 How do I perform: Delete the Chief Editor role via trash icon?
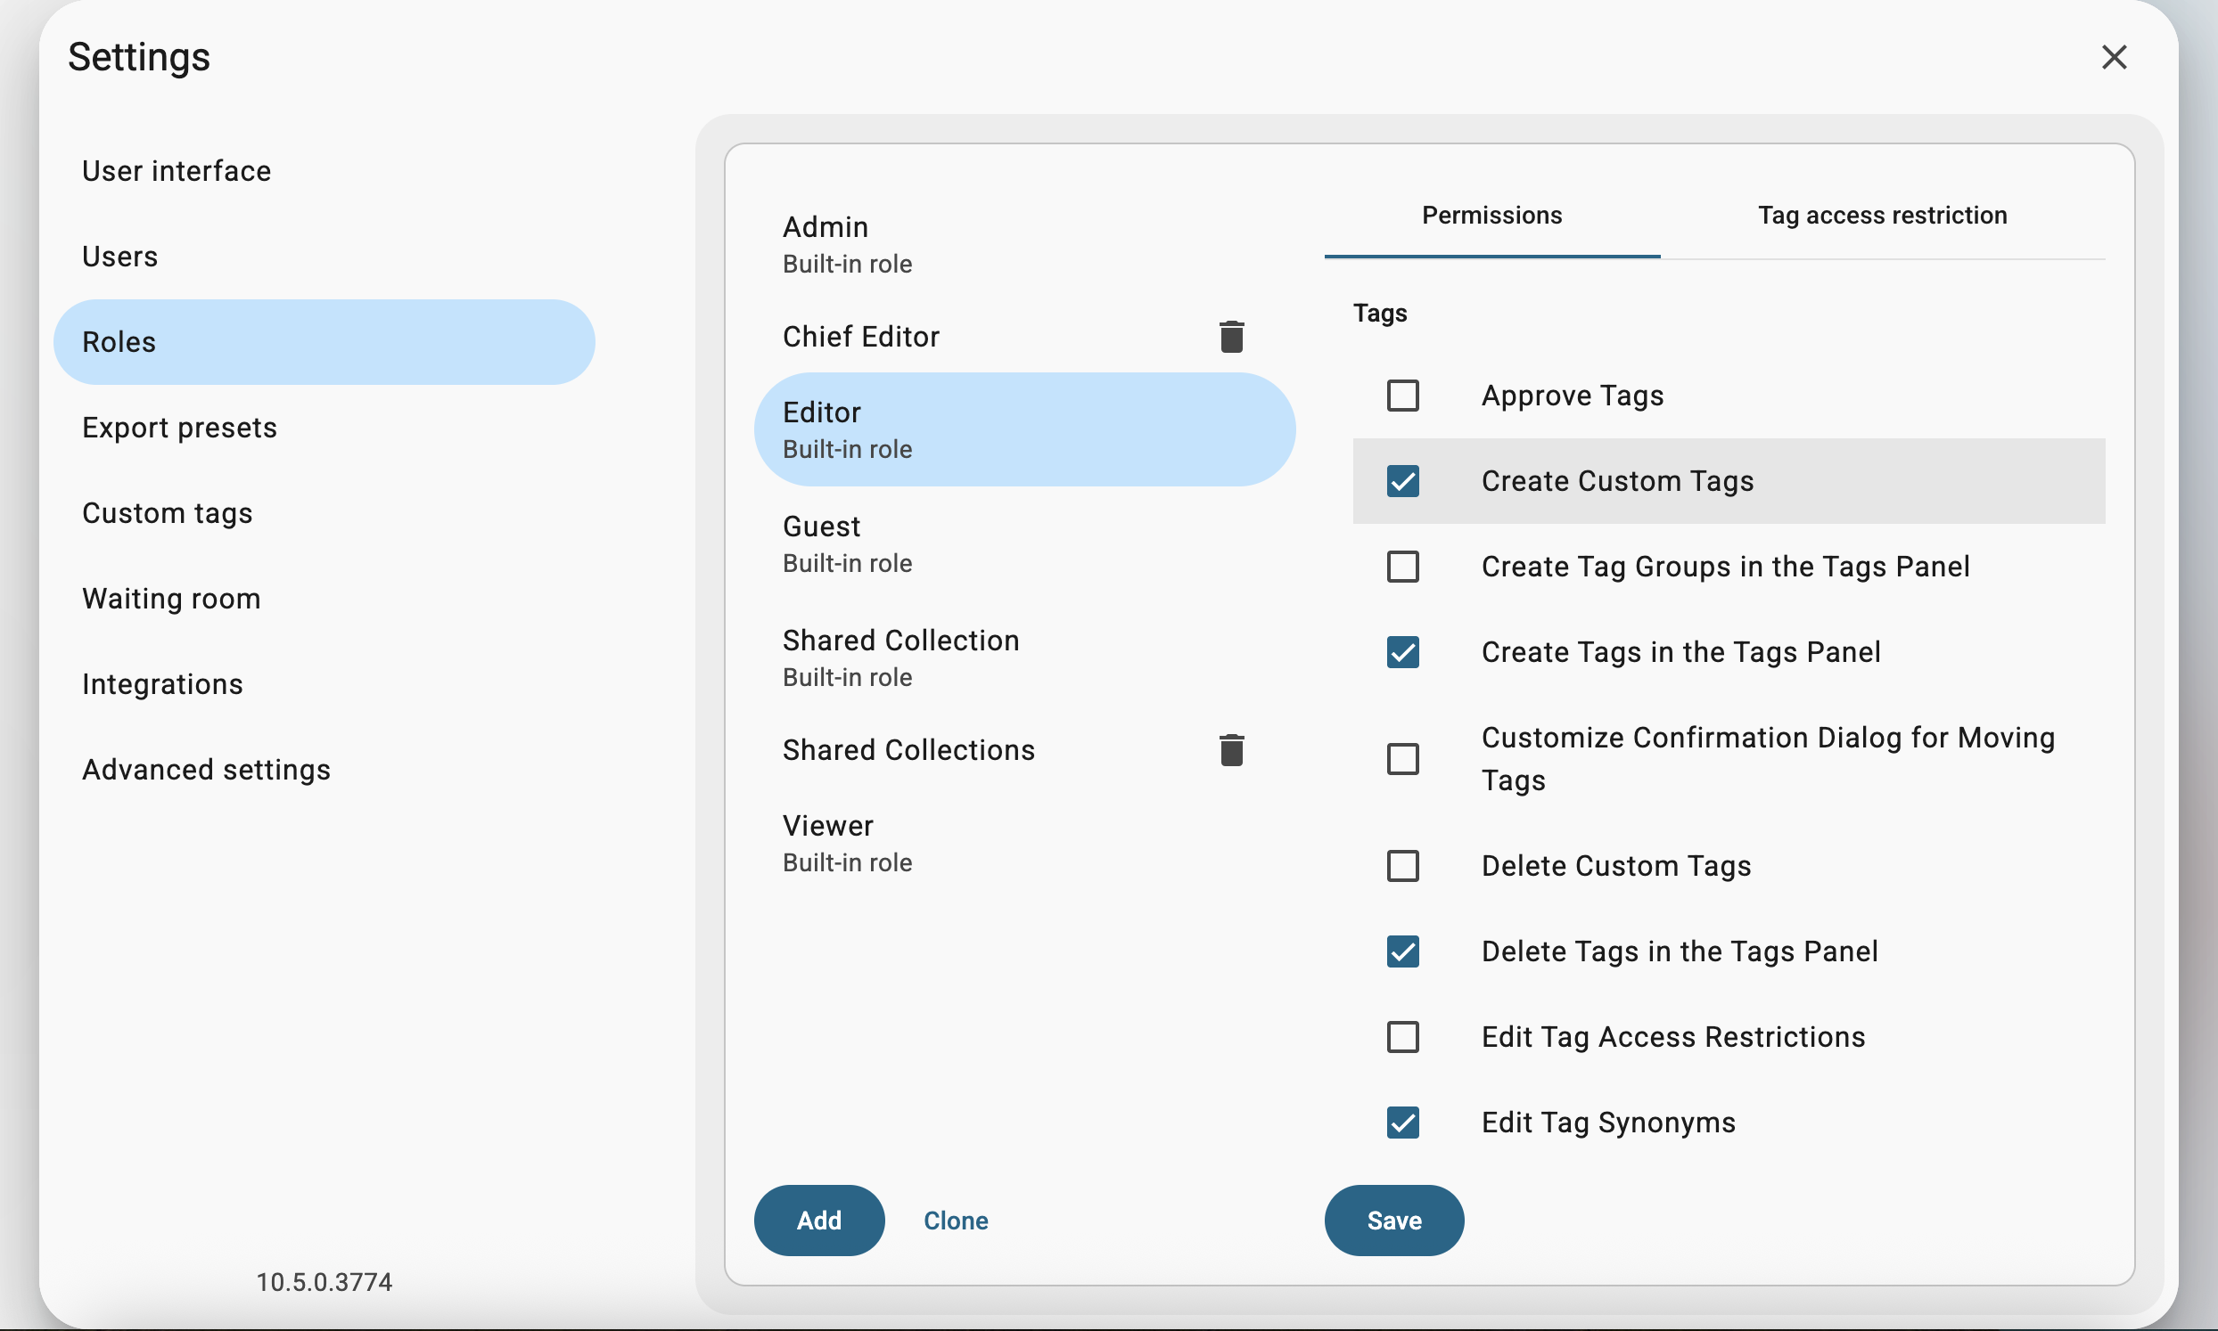[x=1231, y=337]
